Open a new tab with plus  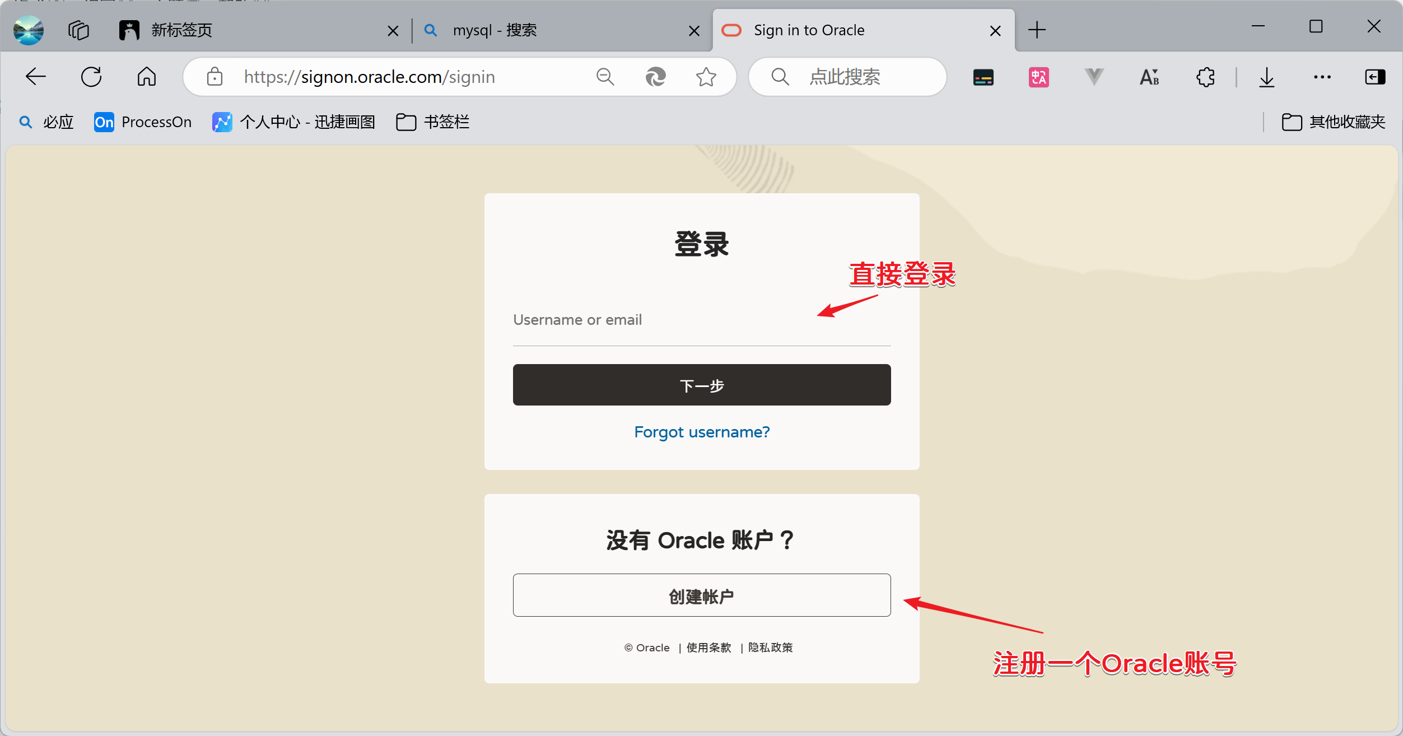click(x=1037, y=30)
